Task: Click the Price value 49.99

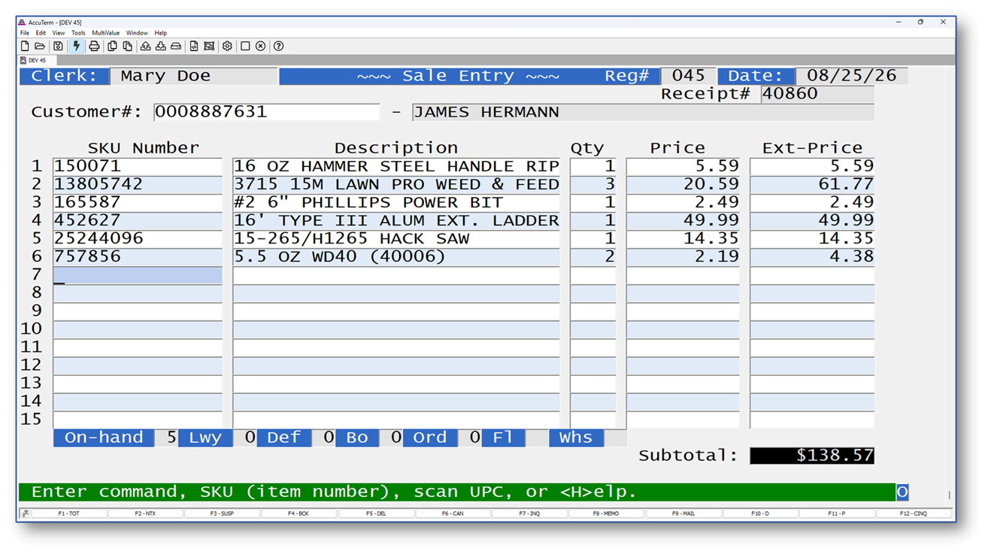Action: (683, 220)
